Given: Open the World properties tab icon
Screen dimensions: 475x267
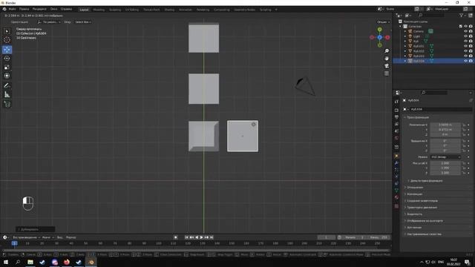Looking at the screenshot, I should [396, 138].
